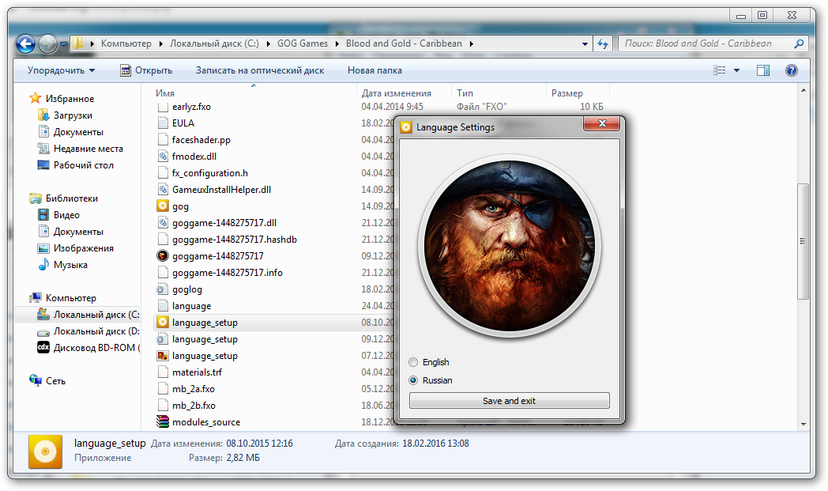
Task: Open the Музыка library
Action: [x=70, y=265]
